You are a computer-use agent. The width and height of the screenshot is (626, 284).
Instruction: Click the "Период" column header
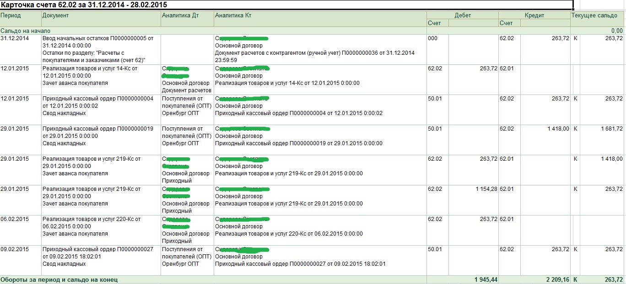(x=21, y=19)
